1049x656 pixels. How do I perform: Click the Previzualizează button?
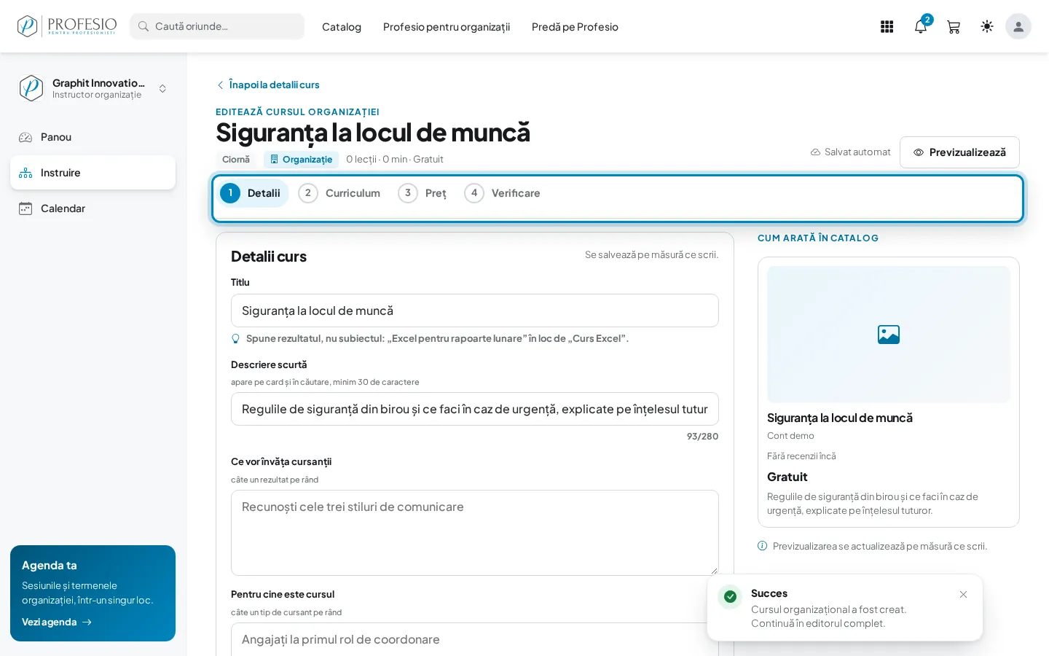click(959, 152)
